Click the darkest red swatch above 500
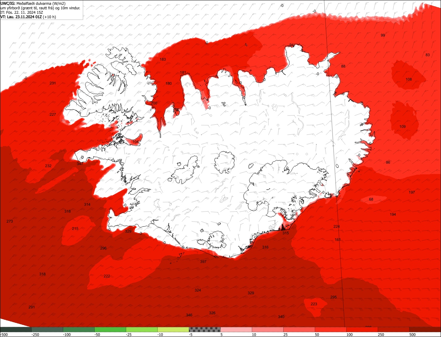This screenshot has height=337, width=441. (425, 329)
